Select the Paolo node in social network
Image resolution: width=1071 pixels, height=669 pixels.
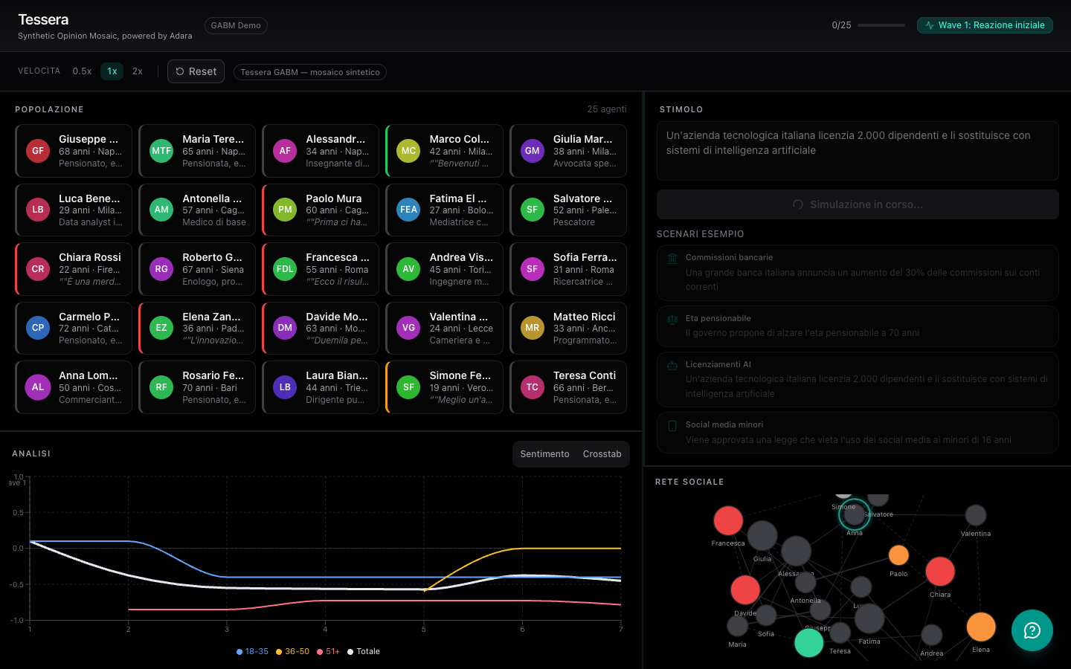(898, 555)
